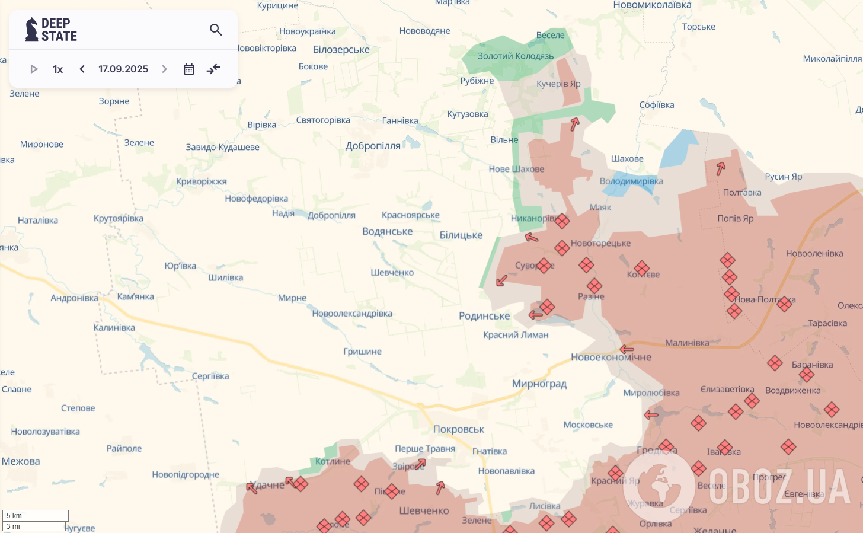Open the search magnifier tool
This screenshot has width=863, height=533.
click(216, 30)
